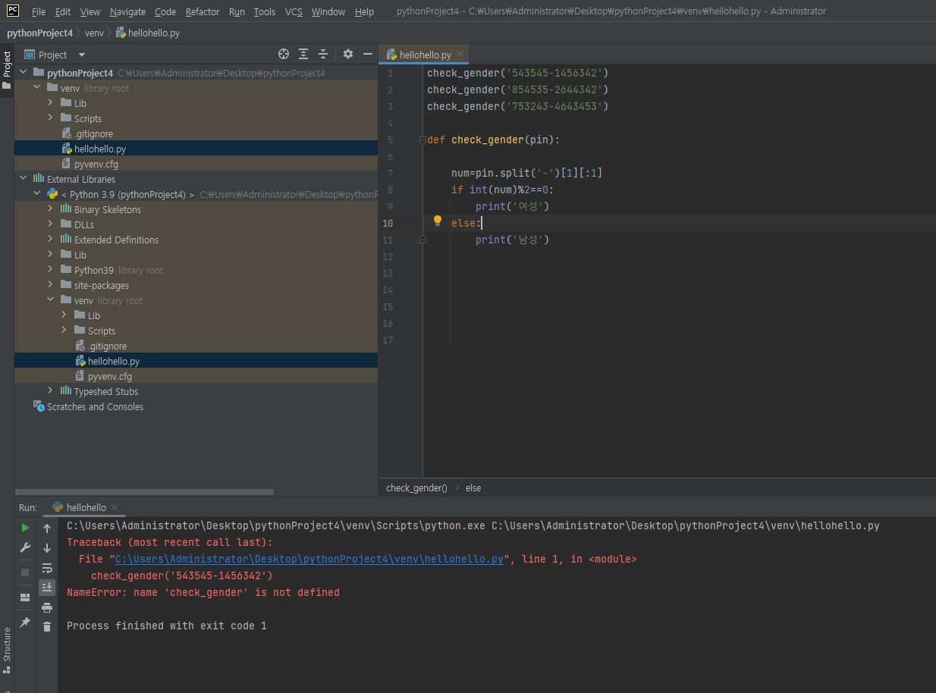Open Project view mode dropdown
936x693 pixels.
[82, 55]
